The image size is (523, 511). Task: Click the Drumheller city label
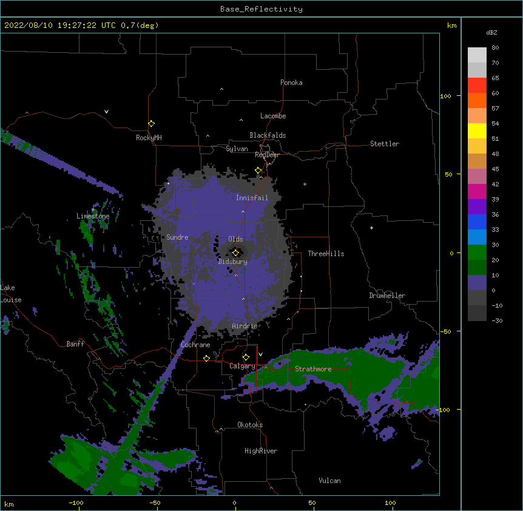(x=387, y=296)
